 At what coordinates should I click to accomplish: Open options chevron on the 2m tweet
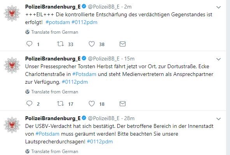(219, 7)
